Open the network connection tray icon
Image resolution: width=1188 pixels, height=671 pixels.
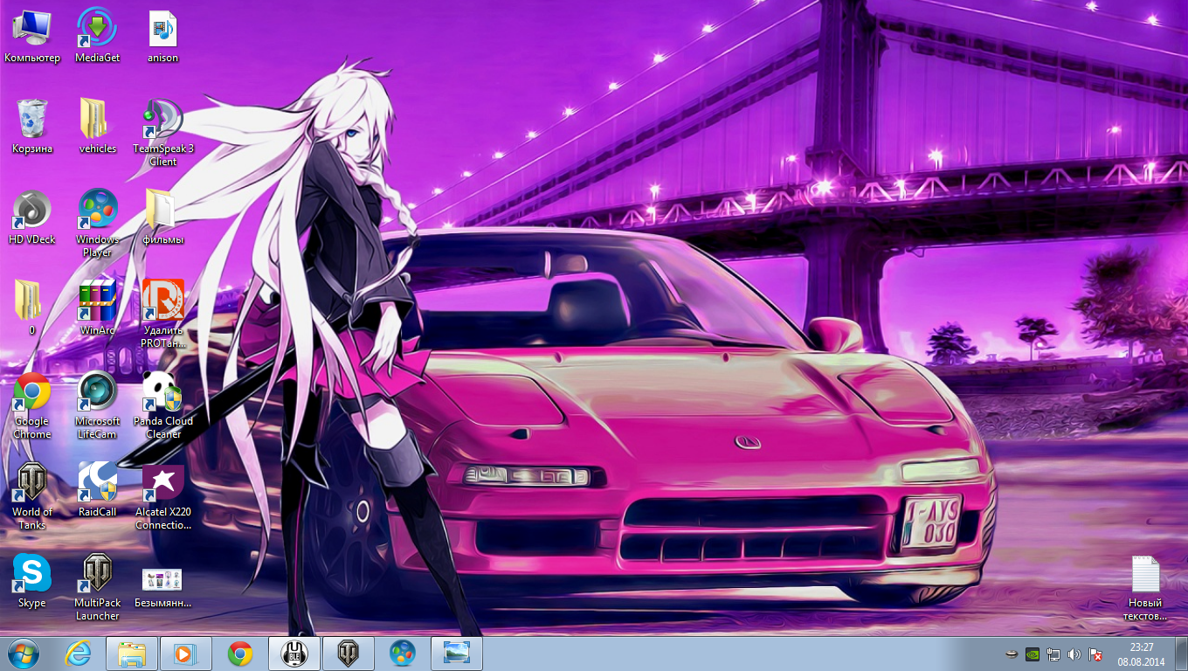[x=1053, y=654]
